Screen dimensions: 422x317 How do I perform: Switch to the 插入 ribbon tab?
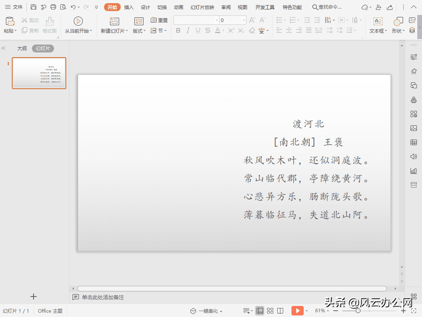click(x=129, y=7)
